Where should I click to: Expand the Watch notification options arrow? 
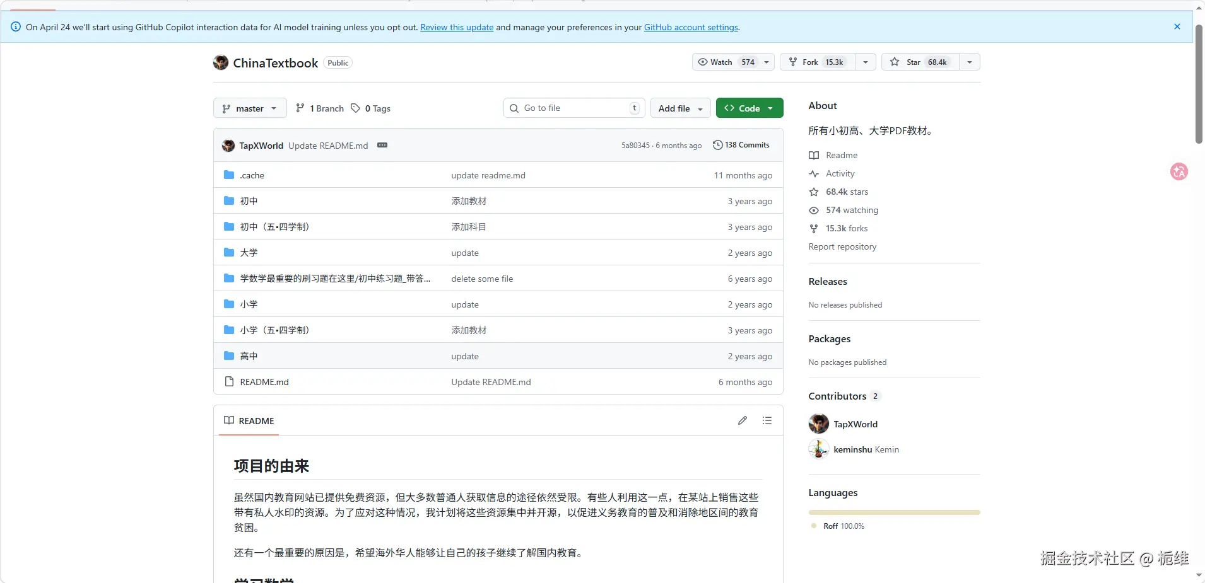point(767,62)
